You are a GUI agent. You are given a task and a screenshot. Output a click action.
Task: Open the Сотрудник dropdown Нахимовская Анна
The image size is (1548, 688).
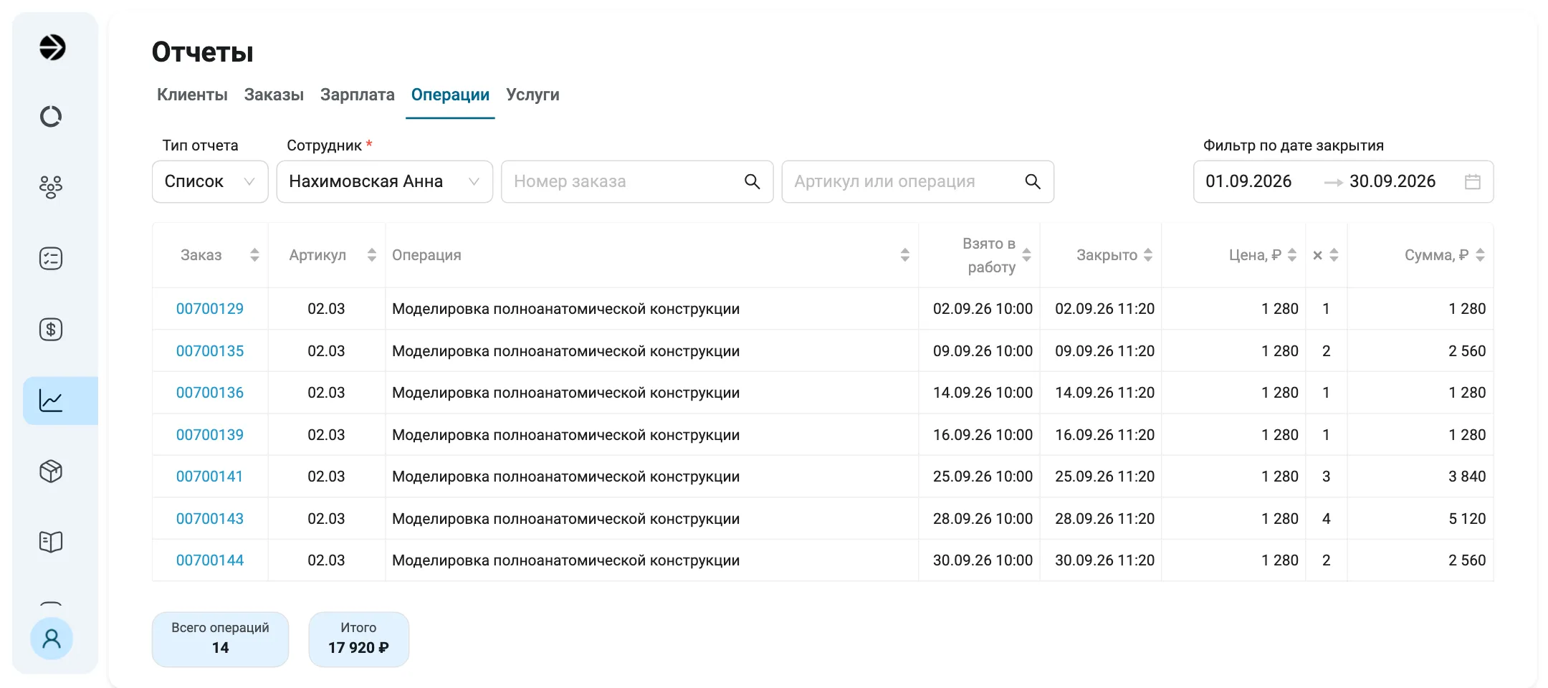pyautogui.click(x=385, y=181)
